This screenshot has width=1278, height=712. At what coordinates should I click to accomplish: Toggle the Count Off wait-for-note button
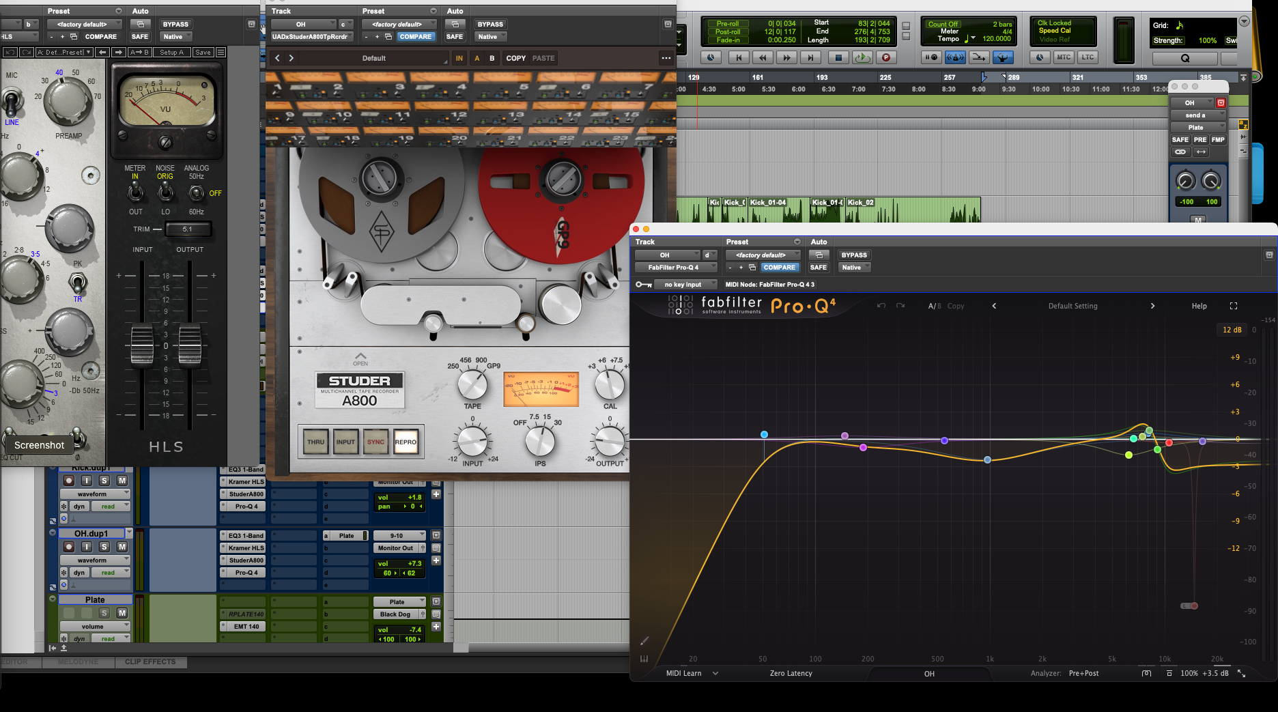click(x=931, y=57)
